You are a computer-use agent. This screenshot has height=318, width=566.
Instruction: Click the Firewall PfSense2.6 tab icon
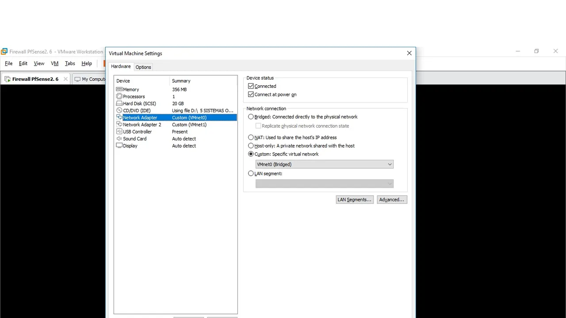(8, 79)
